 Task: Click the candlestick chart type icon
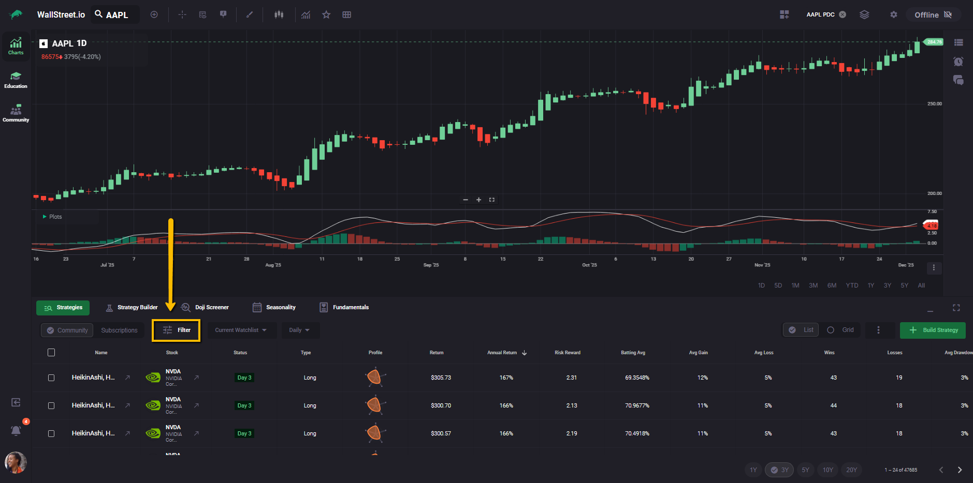pos(279,14)
